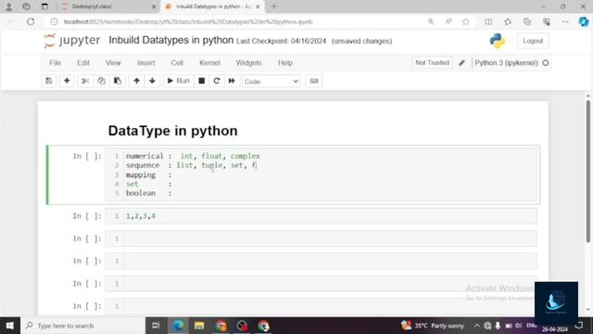Screen dimensions: 593x334
Task: Open browser settings and more menu
Action: coord(565,21)
